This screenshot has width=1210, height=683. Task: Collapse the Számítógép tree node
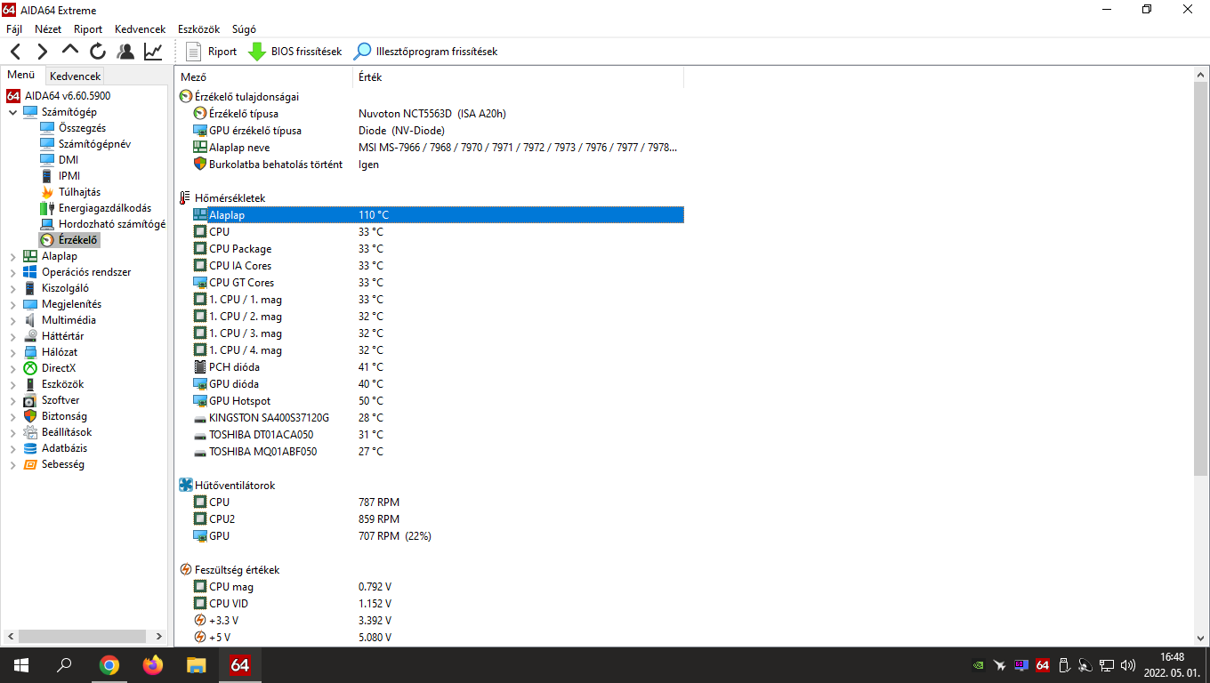pyautogui.click(x=12, y=112)
